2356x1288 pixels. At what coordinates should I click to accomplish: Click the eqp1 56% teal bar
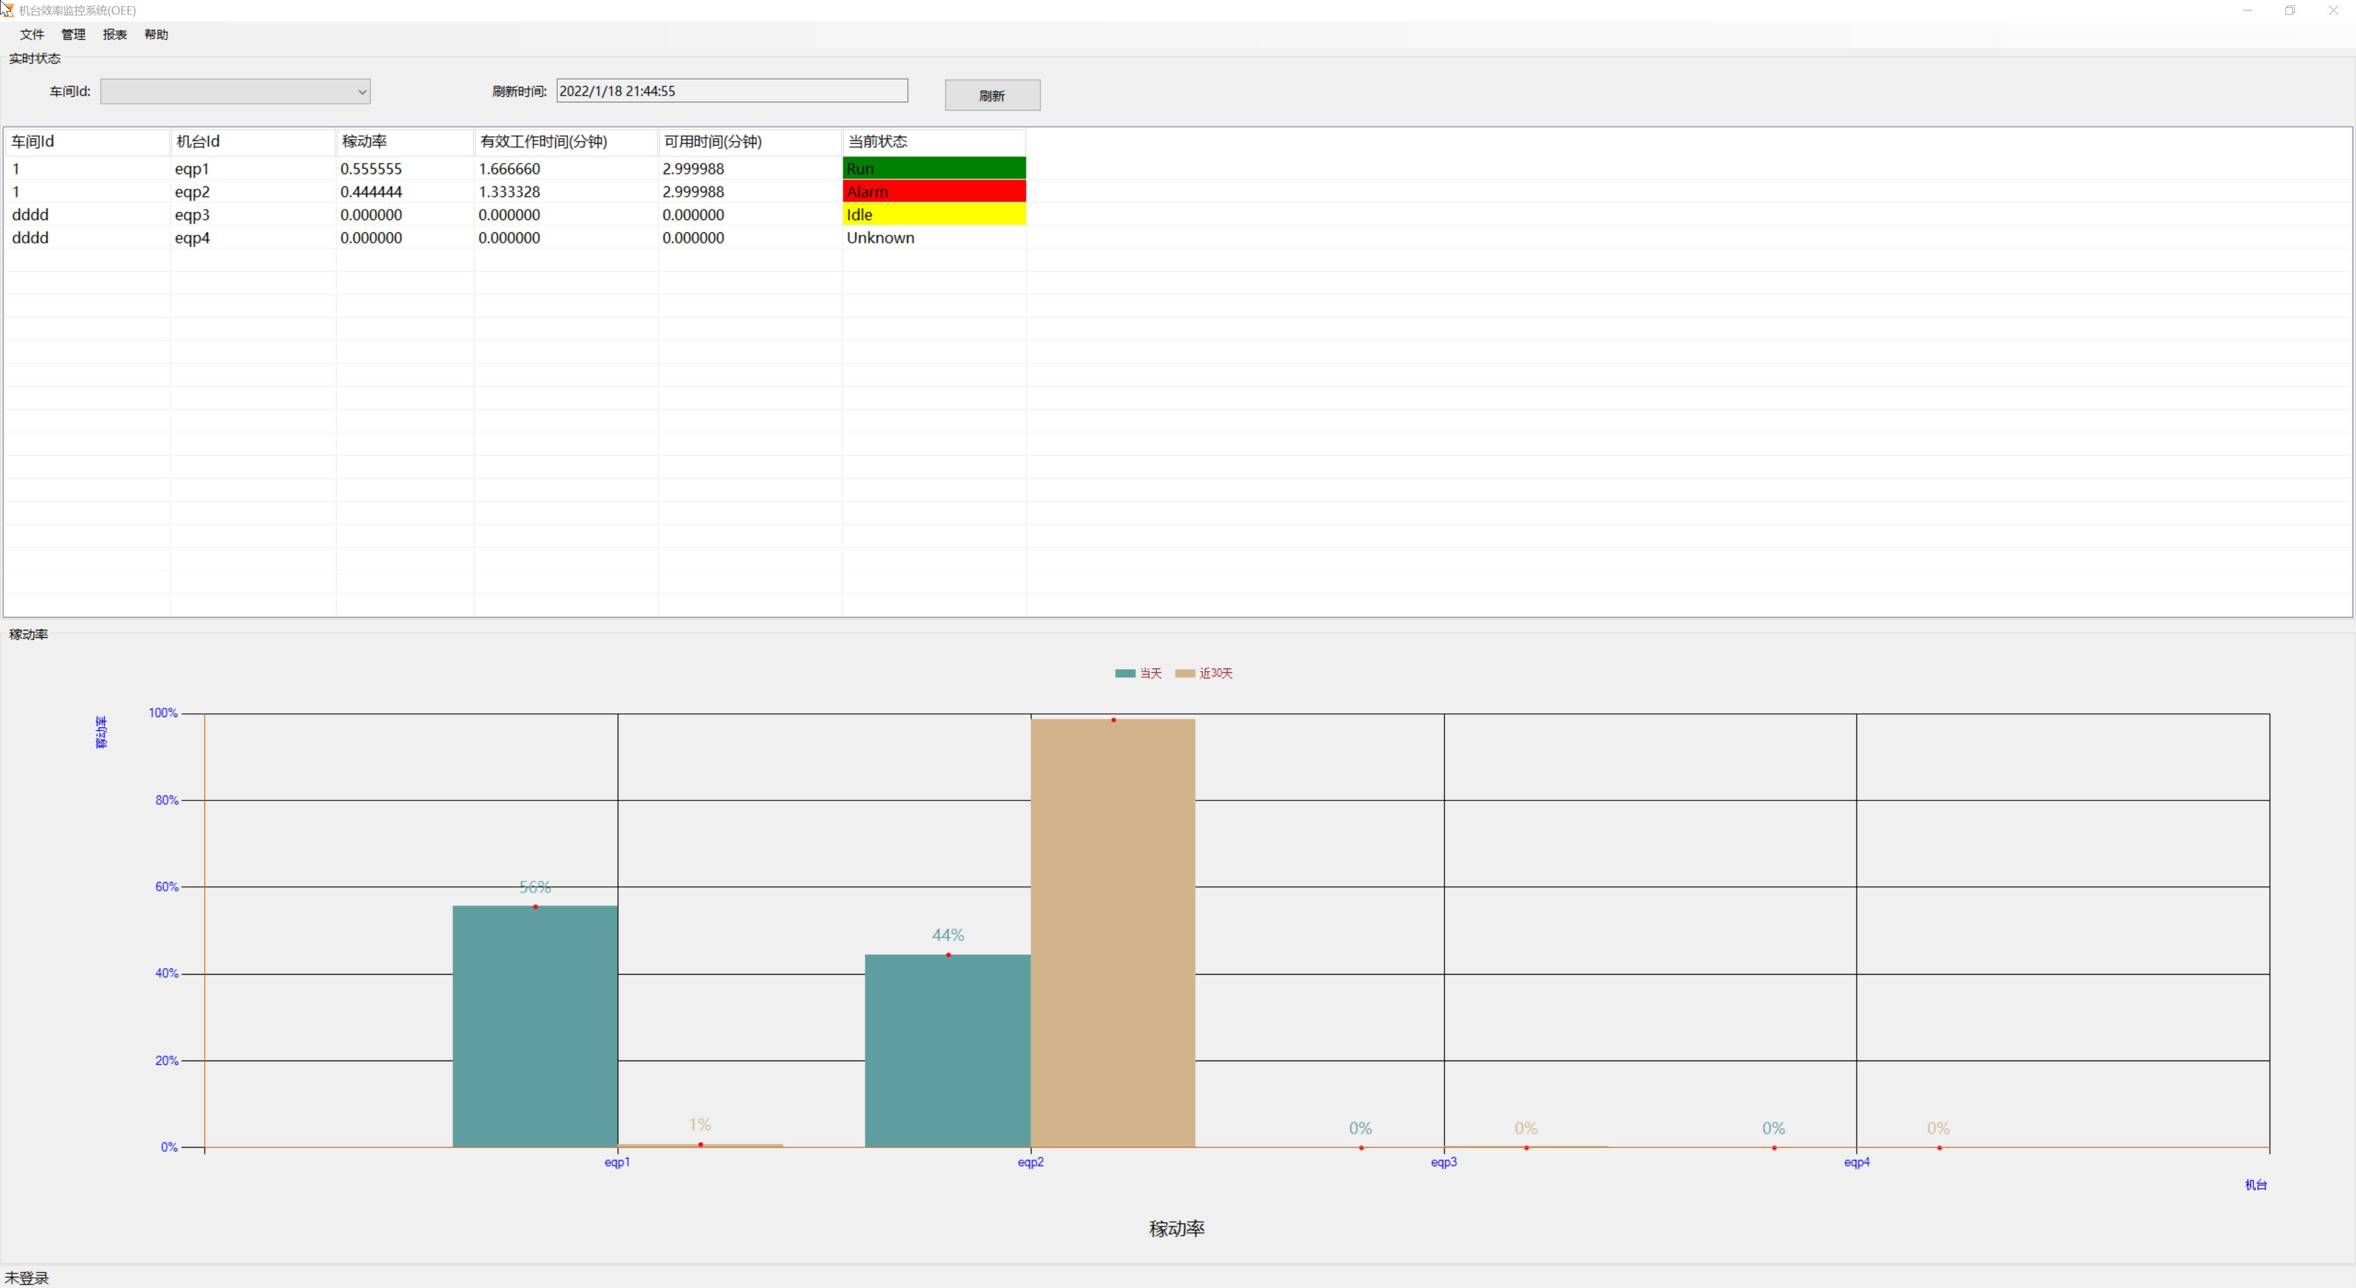click(535, 1025)
